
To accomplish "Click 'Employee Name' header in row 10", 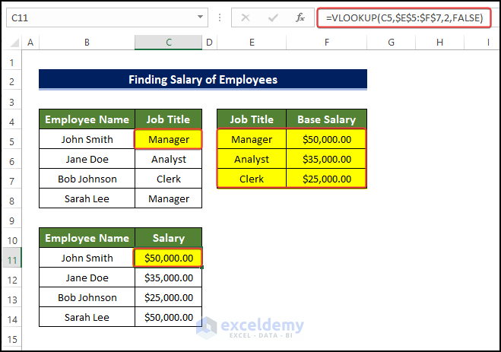I will coord(87,238).
